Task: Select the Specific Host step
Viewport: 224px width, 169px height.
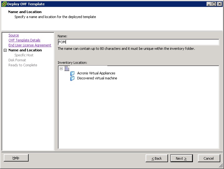Action: (x=24, y=55)
